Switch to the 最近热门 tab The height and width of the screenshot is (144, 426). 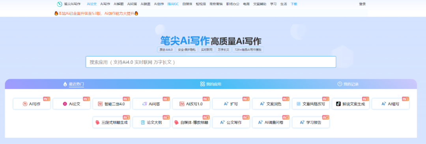tap(74, 84)
